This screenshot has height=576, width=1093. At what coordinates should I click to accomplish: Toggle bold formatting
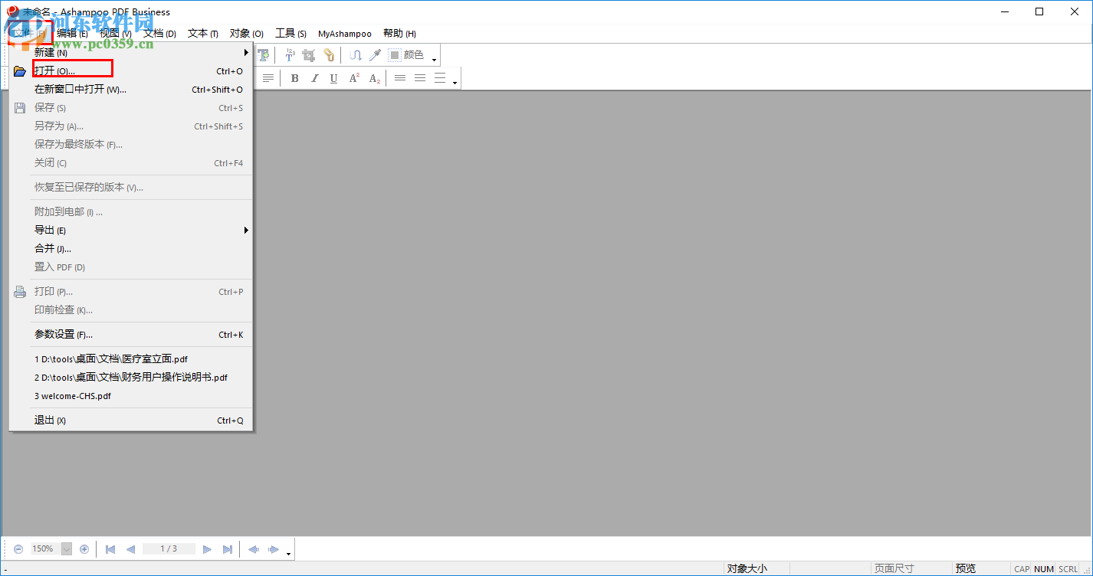294,78
